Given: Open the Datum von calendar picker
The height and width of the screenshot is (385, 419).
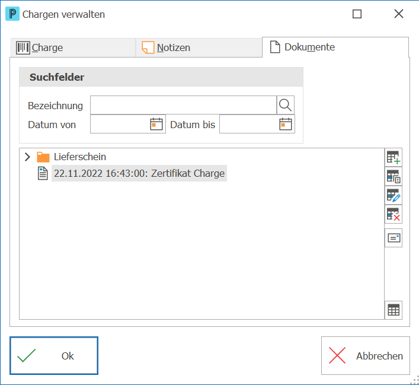Looking at the screenshot, I should pyautogui.click(x=156, y=124).
